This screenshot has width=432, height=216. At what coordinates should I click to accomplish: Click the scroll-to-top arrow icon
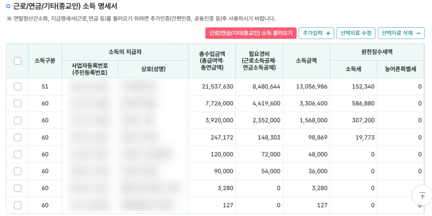(x=422, y=196)
